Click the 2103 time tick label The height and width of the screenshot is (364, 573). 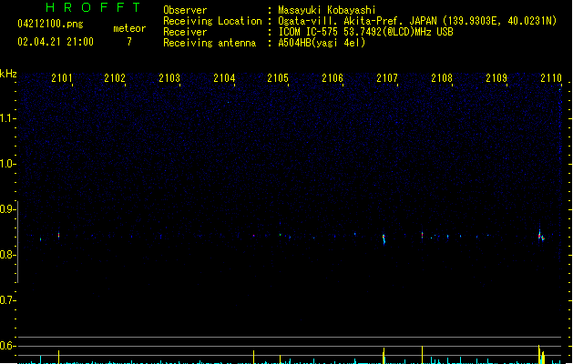169,78
